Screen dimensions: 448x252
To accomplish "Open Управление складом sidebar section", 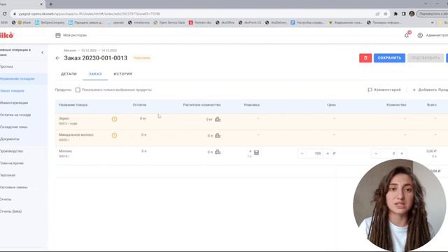I will click(x=17, y=78).
